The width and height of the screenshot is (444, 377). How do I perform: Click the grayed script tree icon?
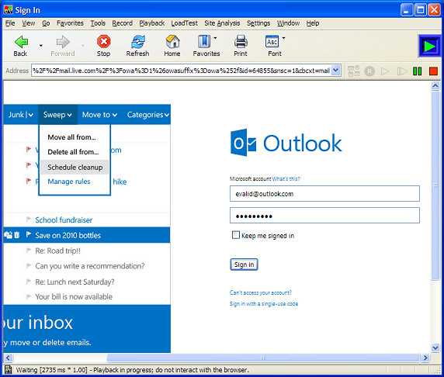[x=353, y=71]
